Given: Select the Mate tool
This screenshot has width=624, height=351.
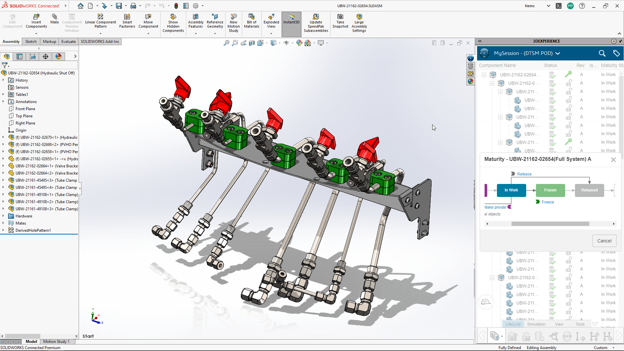Looking at the screenshot, I should [55, 19].
